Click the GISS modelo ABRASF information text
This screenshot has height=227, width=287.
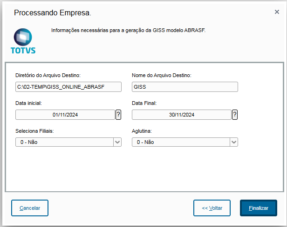(x=128, y=30)
